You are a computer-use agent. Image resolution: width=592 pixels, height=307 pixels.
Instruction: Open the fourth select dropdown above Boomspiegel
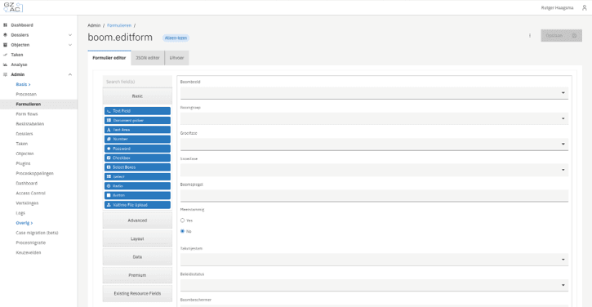click(x=374, y=170)
